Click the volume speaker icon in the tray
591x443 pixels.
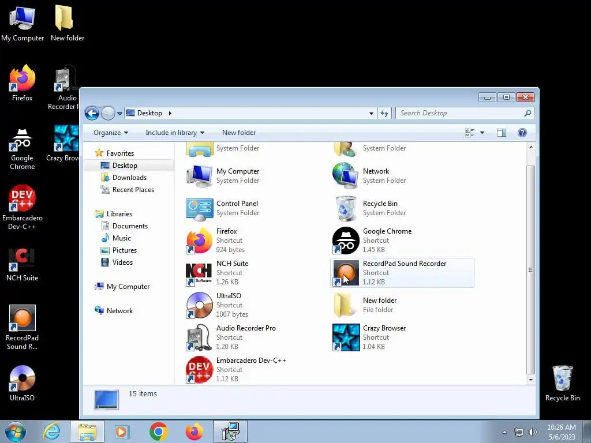point(533,432)
